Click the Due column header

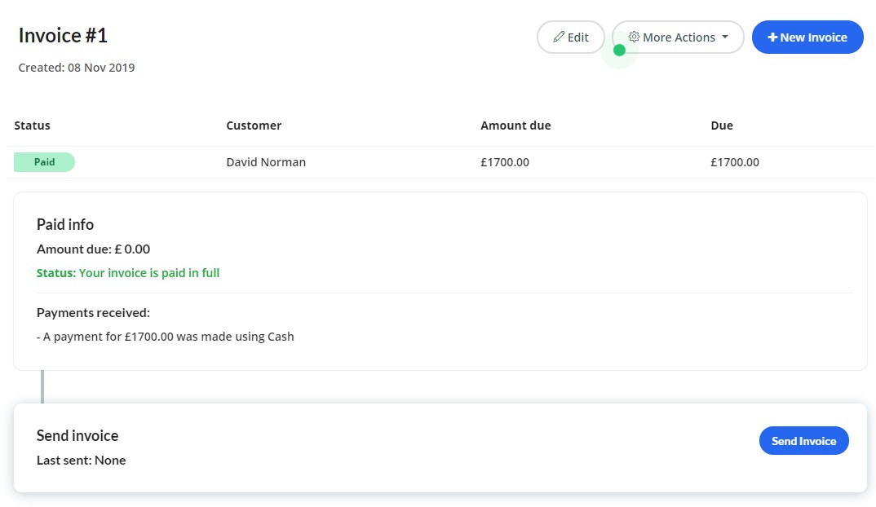[x=722, y=126]
